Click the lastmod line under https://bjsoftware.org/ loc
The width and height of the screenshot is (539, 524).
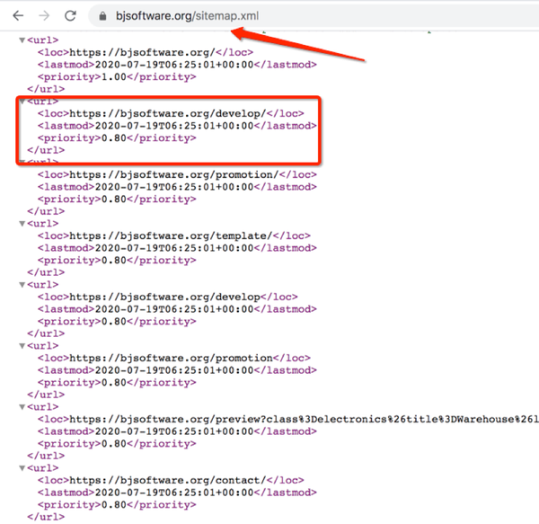177,65
